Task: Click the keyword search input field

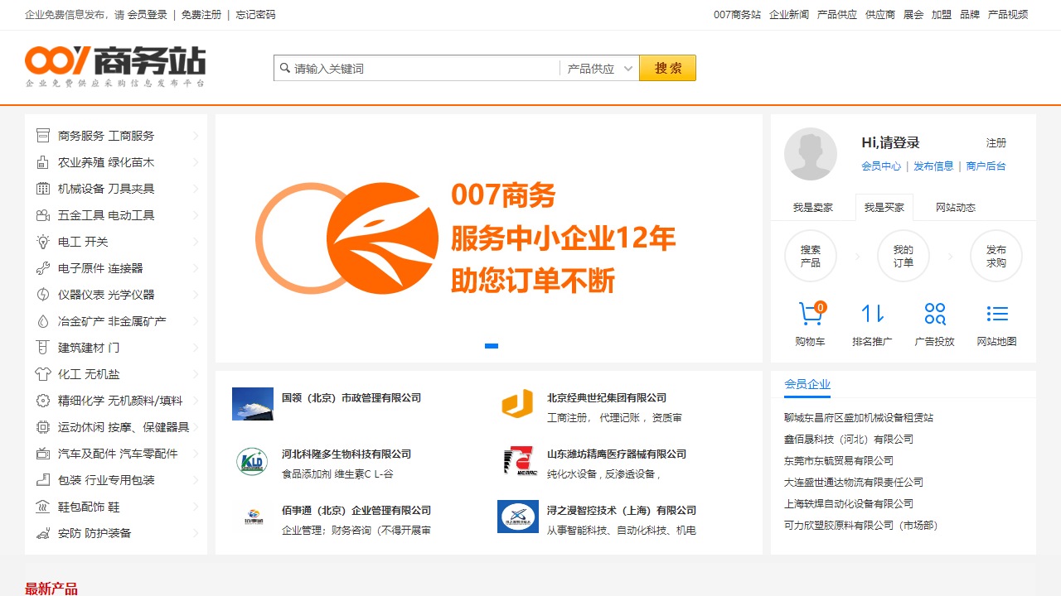Action: click(x=424, y=69)
